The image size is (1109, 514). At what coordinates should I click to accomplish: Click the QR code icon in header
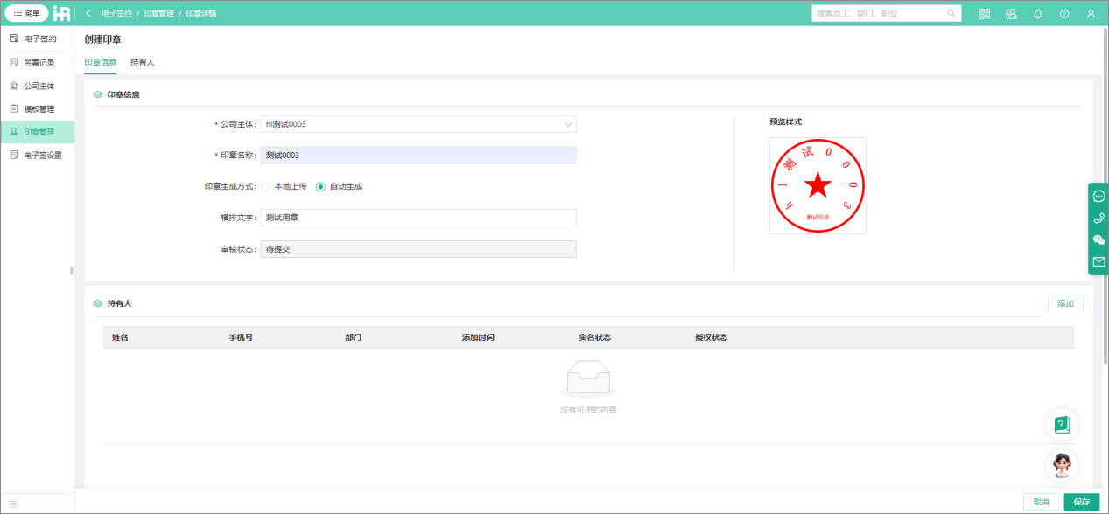pos(985,14)
